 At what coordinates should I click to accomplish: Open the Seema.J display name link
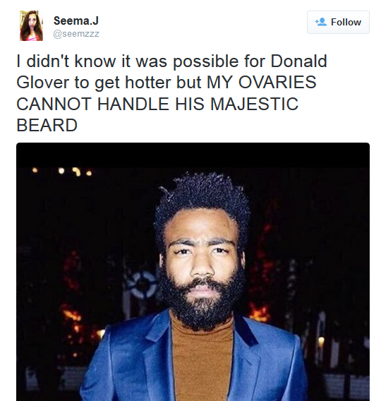click(x=76, y=20)
